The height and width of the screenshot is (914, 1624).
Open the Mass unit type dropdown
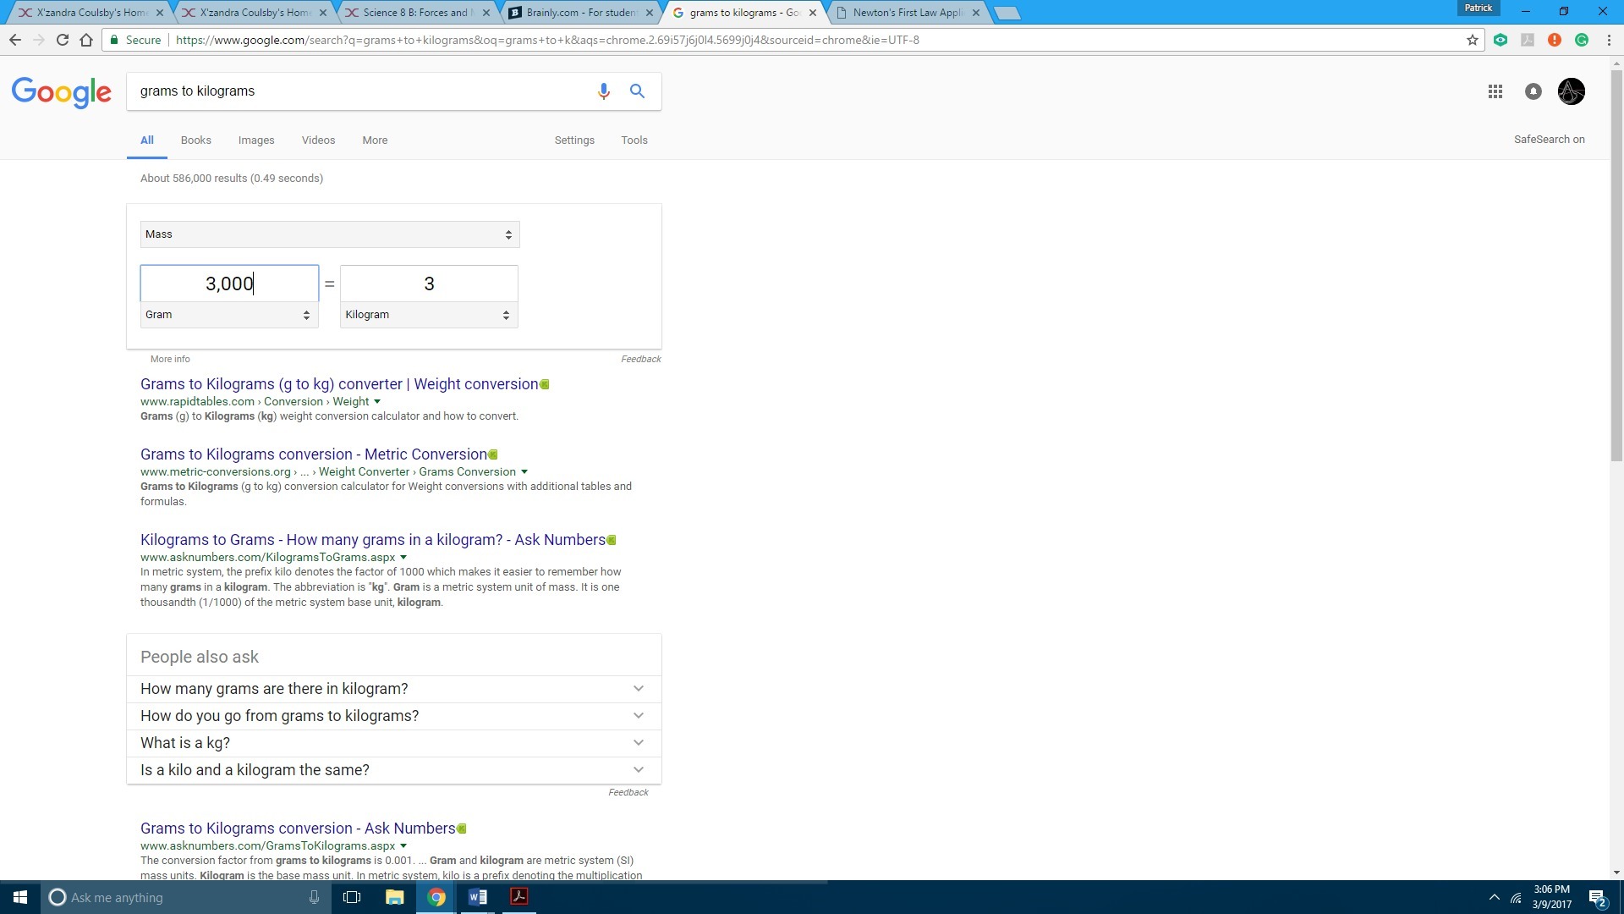(x=330, y=234)
